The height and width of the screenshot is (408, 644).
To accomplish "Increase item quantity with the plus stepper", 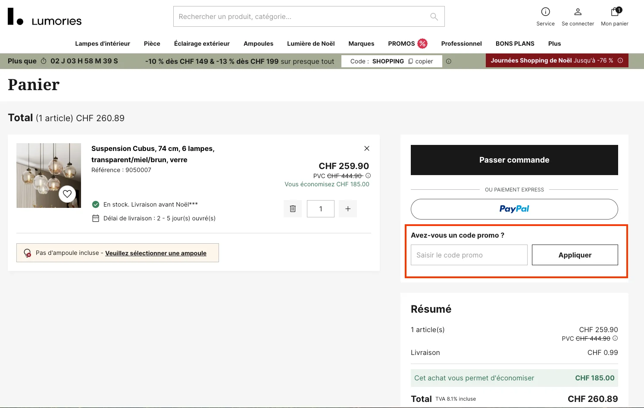I will (x=347, y=208).
